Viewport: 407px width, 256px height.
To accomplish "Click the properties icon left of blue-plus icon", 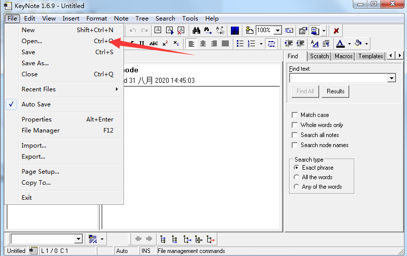I will 303,31.
